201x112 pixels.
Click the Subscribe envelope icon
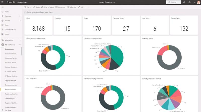68,7
